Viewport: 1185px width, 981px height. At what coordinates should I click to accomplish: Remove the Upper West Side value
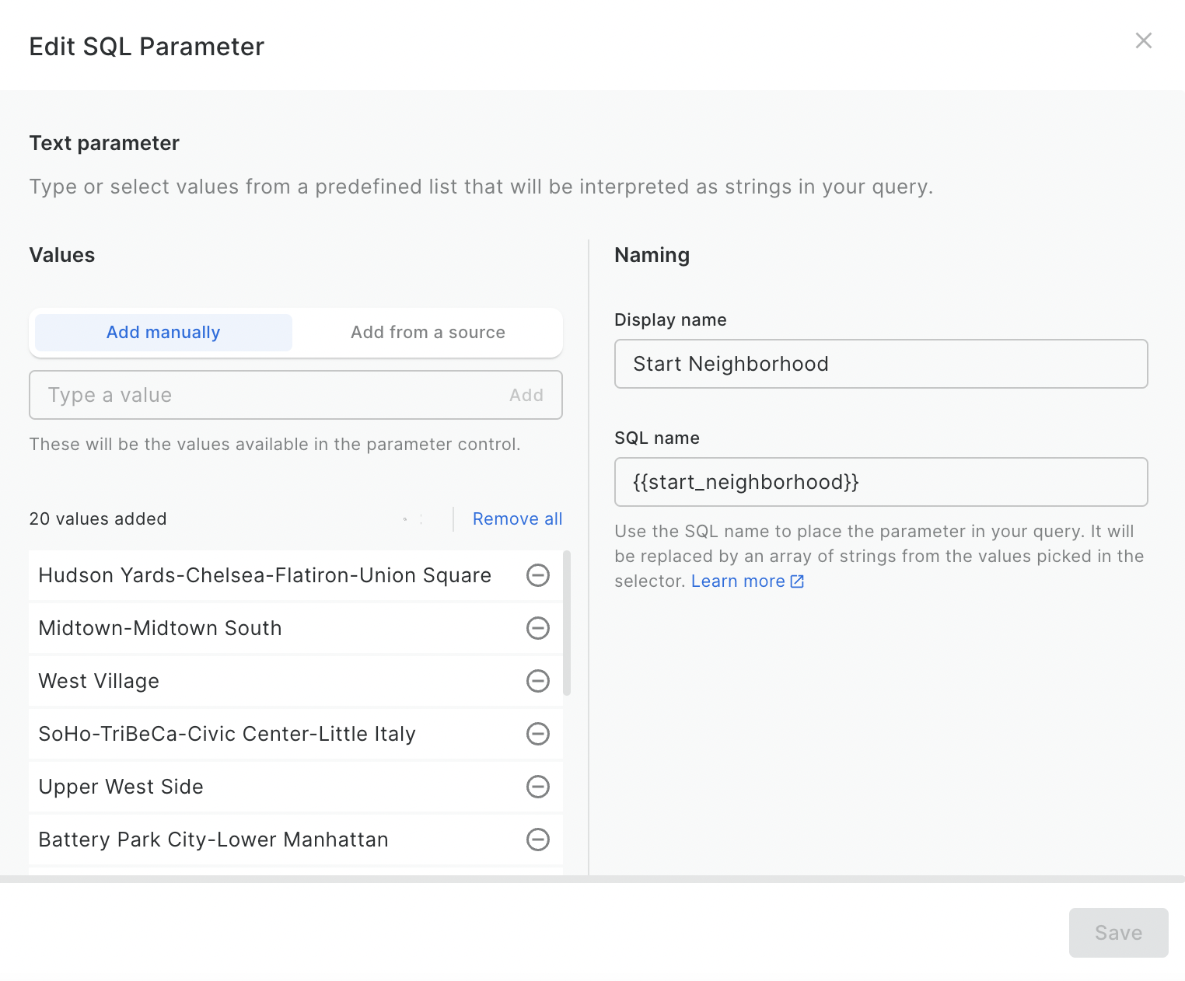538,786
